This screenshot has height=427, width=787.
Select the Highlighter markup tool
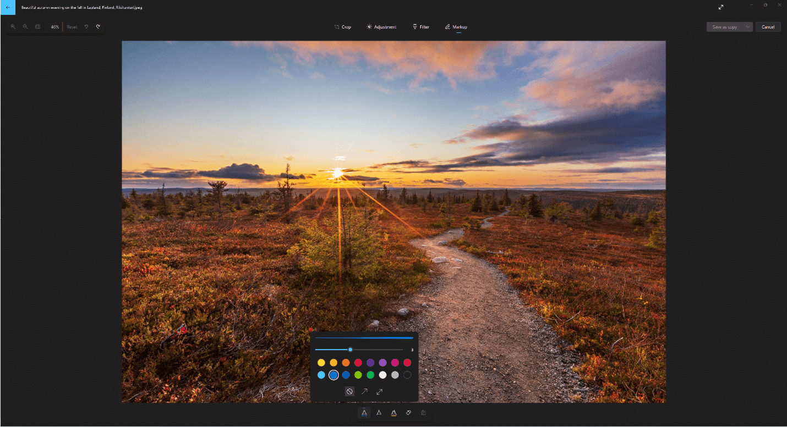[x=393, y=413]
